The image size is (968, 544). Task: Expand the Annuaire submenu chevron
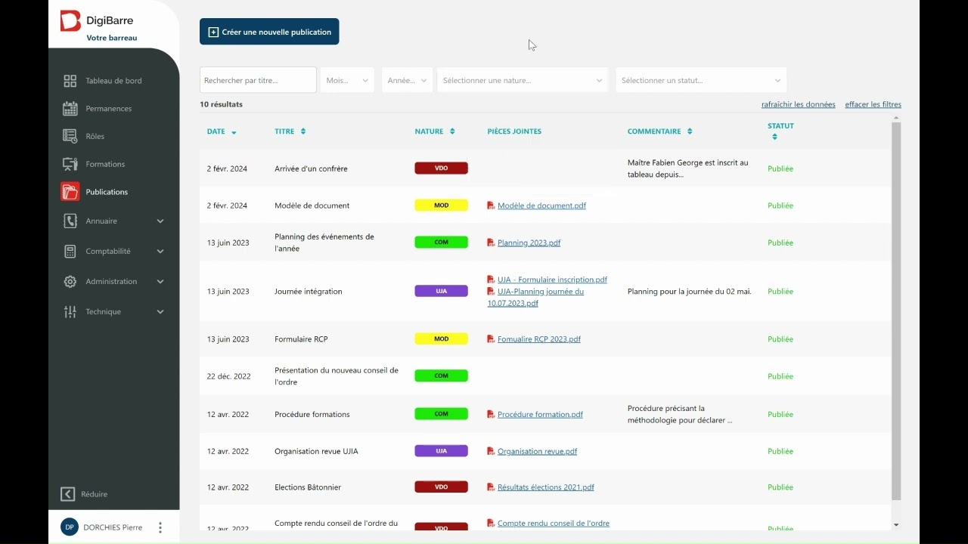click(160, 221)
